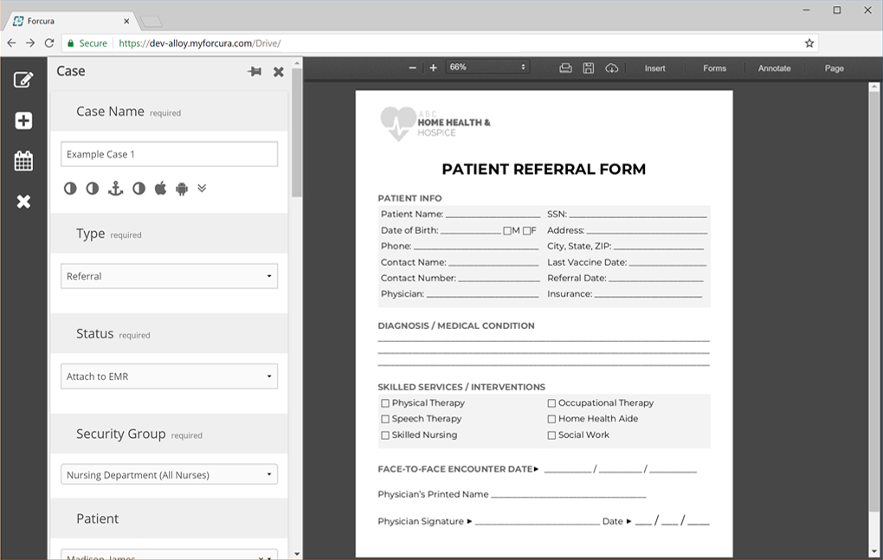Close the Forcura browser tab
Image resolution: width=883 pixels, height=560 pixels.
point(126,21)
